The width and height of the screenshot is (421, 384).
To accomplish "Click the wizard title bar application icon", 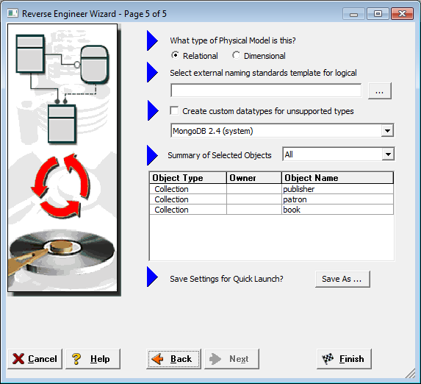I will click(12, 13).
